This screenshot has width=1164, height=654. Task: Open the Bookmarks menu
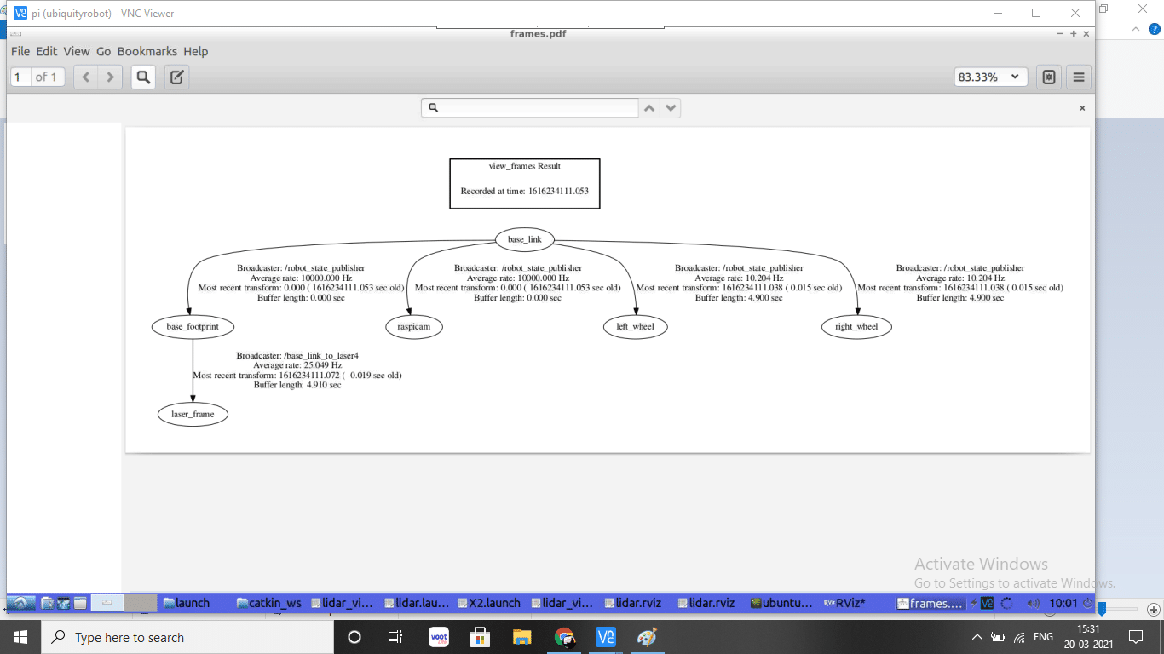147,52
